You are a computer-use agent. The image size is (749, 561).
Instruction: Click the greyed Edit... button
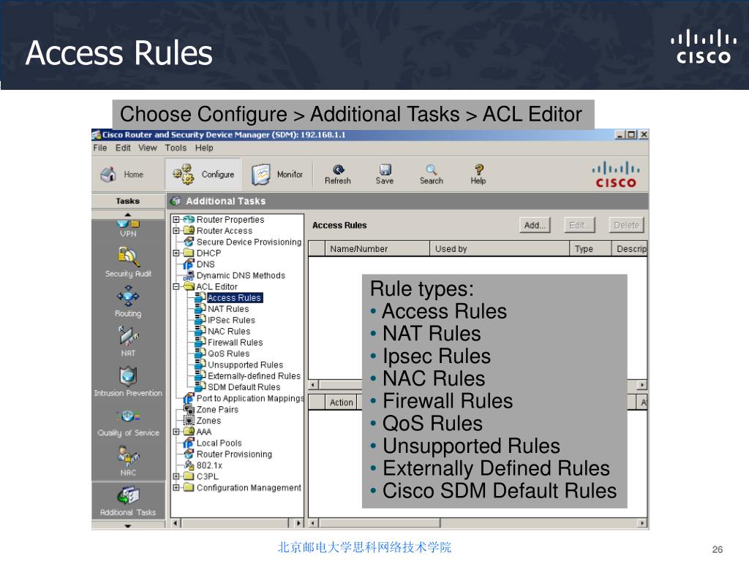click(579, 225)
